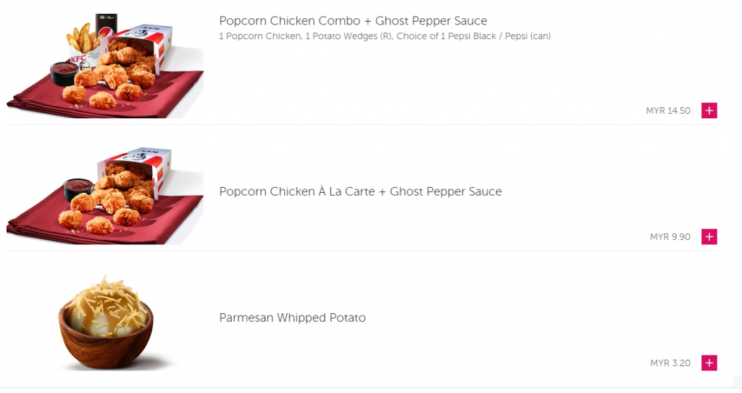Select the Popcorn Chicken À La Carte title
Image resolution: width=742 pixels, height=393 pixels.
(x=360, y=191)
